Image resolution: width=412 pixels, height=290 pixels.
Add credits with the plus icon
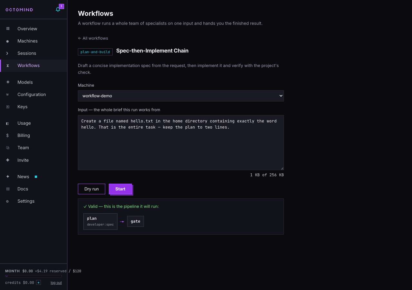point(39,283)
